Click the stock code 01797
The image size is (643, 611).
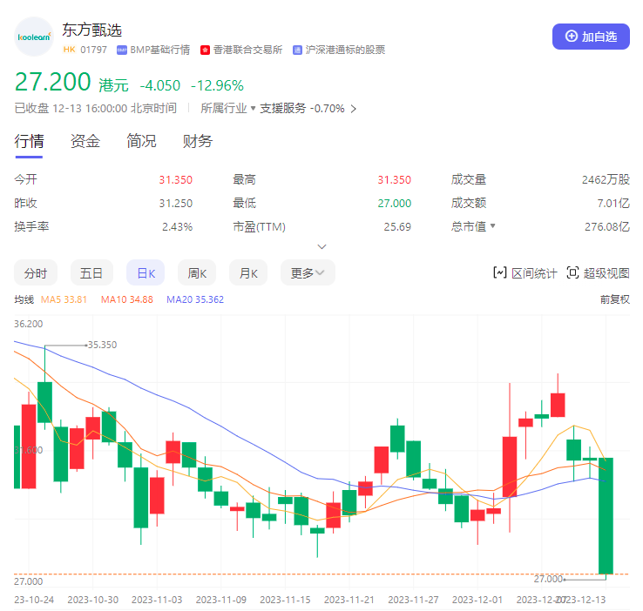(93, 50)
